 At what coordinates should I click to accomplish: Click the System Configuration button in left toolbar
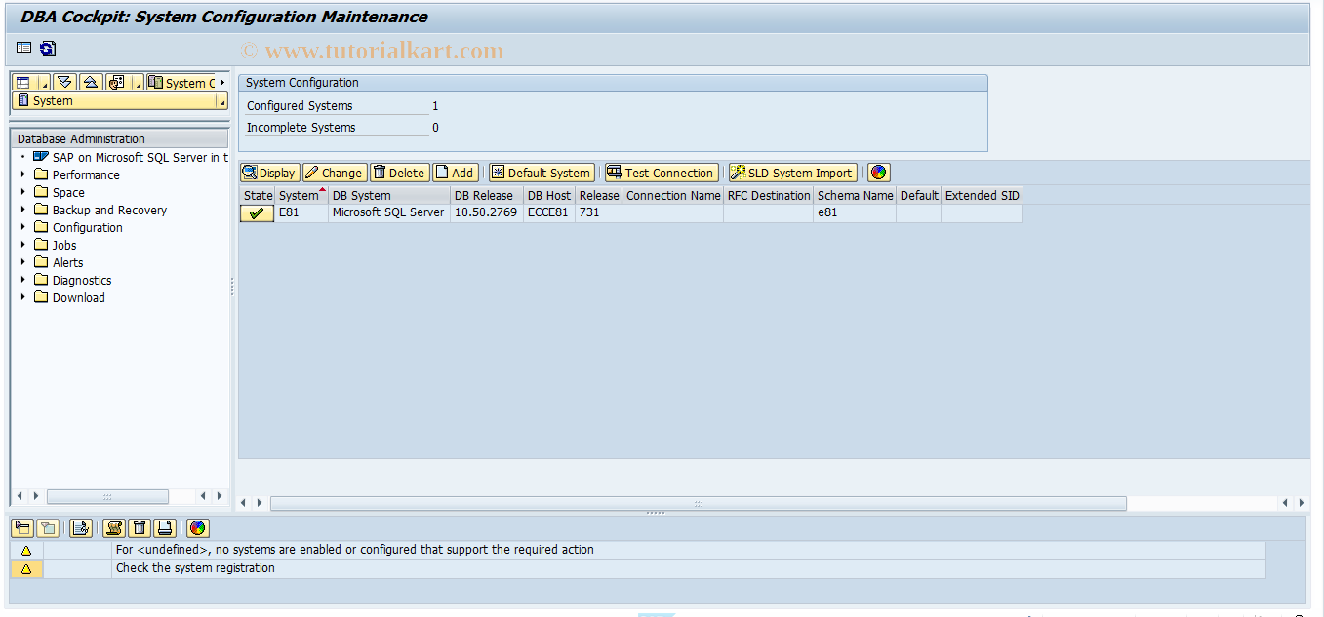tap(181, 83)
